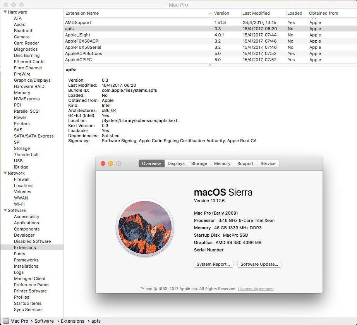The width and height of the screenshot is (357, 325).
Task: Open the Storage tab in About This Mac
Action: point(199,163)
